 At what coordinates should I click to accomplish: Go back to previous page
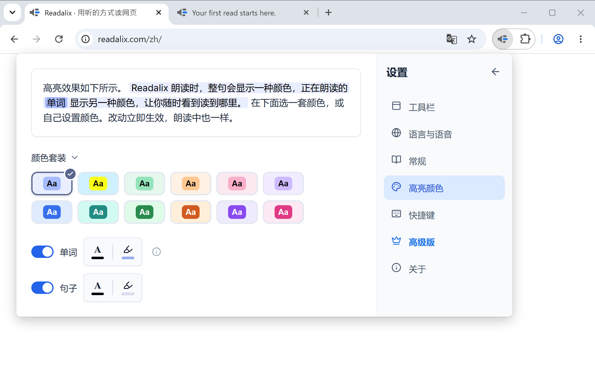click(14, 39)
